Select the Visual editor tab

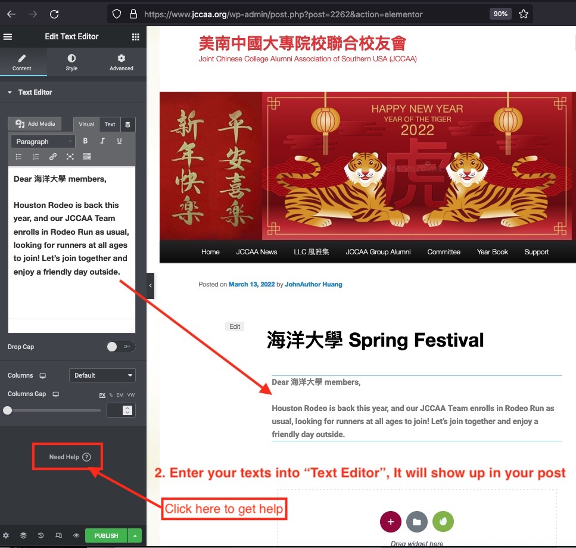coord(86,124)
